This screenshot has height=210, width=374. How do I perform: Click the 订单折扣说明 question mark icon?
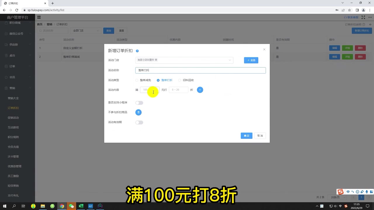(364, 24)
